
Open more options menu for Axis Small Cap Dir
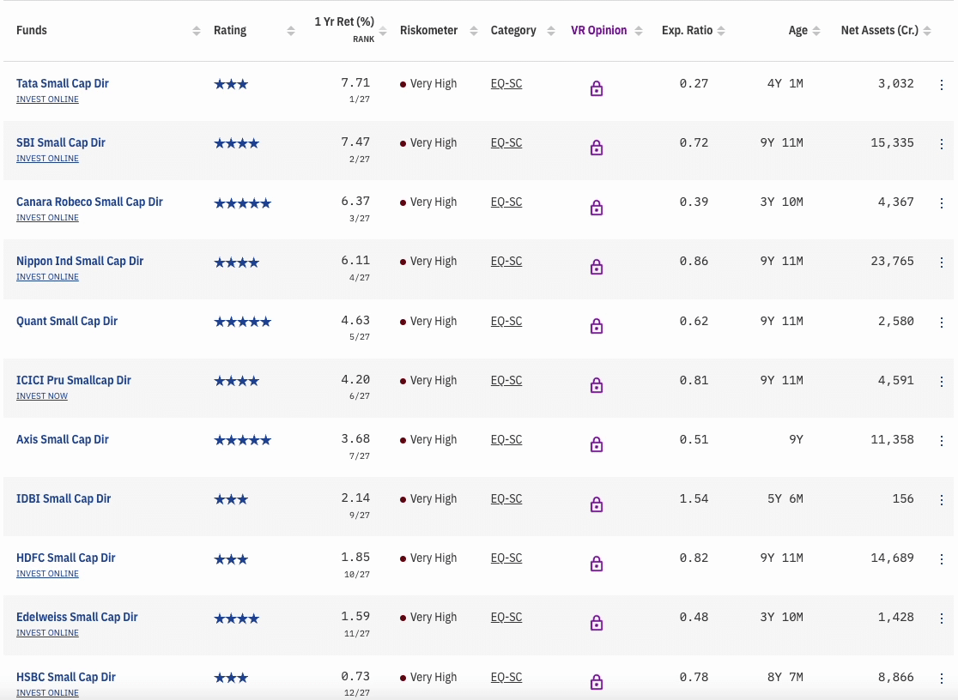941,441
